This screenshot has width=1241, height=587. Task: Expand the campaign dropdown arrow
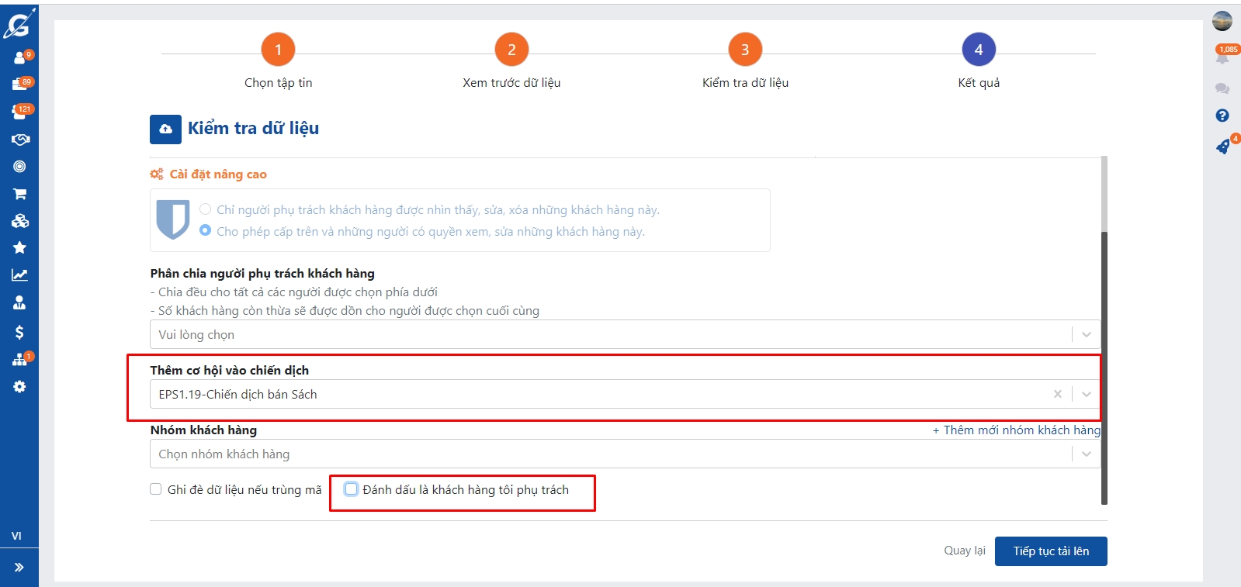(x=1087, y=394)
